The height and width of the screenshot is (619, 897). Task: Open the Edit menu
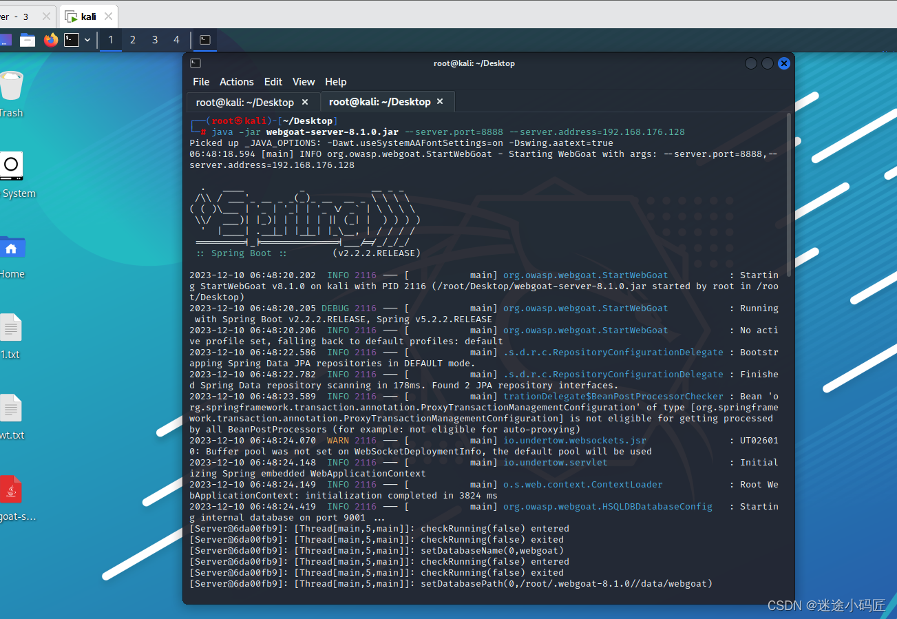[273, 82]
